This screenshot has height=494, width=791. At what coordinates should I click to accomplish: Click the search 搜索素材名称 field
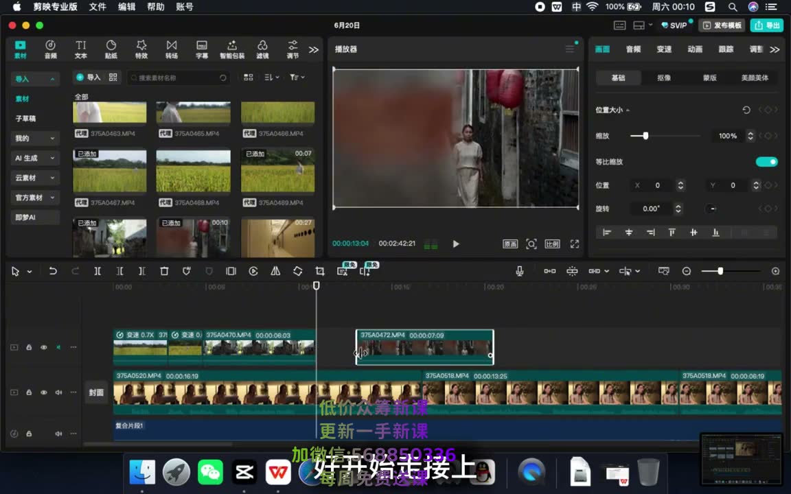point(179,78)
